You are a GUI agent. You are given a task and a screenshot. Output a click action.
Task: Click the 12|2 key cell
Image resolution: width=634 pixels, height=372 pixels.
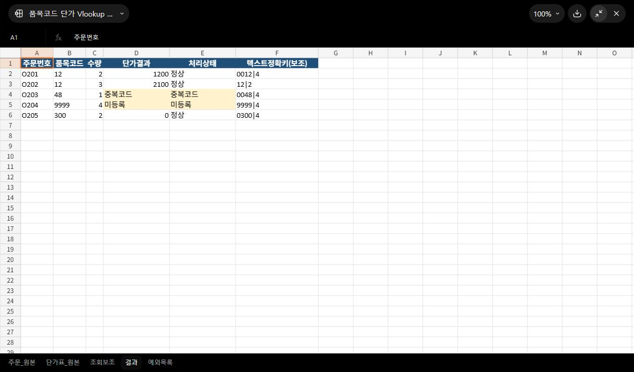click(x=277, y=84)
